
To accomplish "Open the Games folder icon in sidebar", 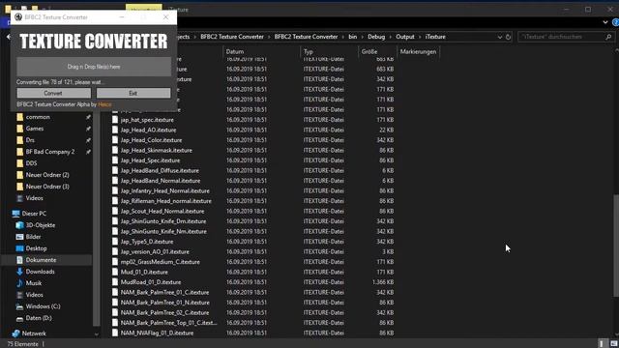I will [x=19, y=129].
